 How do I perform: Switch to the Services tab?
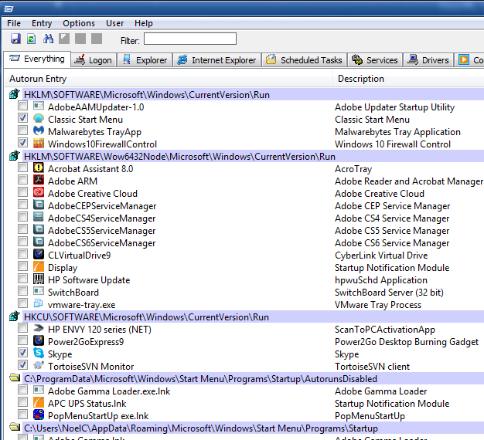click(x=375, y=60)
